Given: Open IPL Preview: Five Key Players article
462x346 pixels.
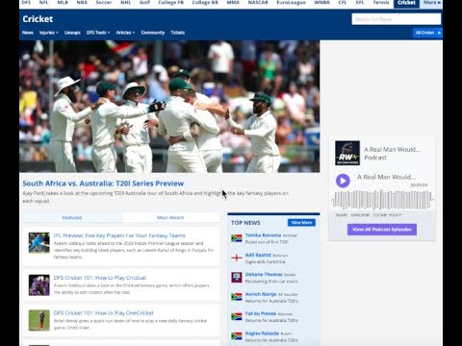Looking at the screenshot, I should click(119, 235).
